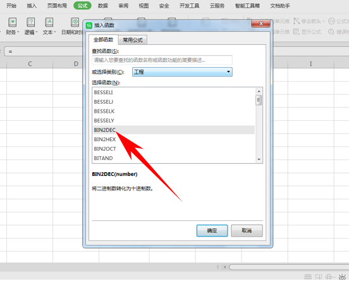Image resolution: width=349 pixels, height=281 pixels.
Task: Select BITAND in function list
Action: click(x=173, y=158)
